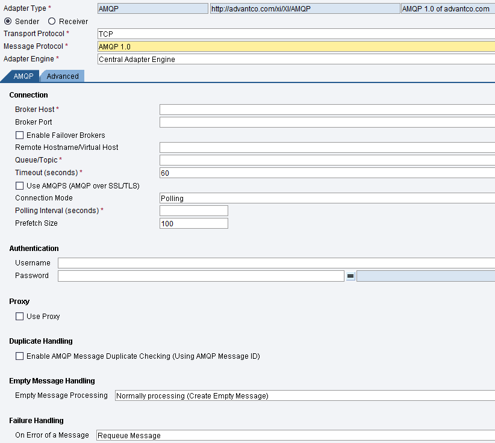Expand the Empty Message Processing dropdown
495x443 pixels.
point(304,395)
